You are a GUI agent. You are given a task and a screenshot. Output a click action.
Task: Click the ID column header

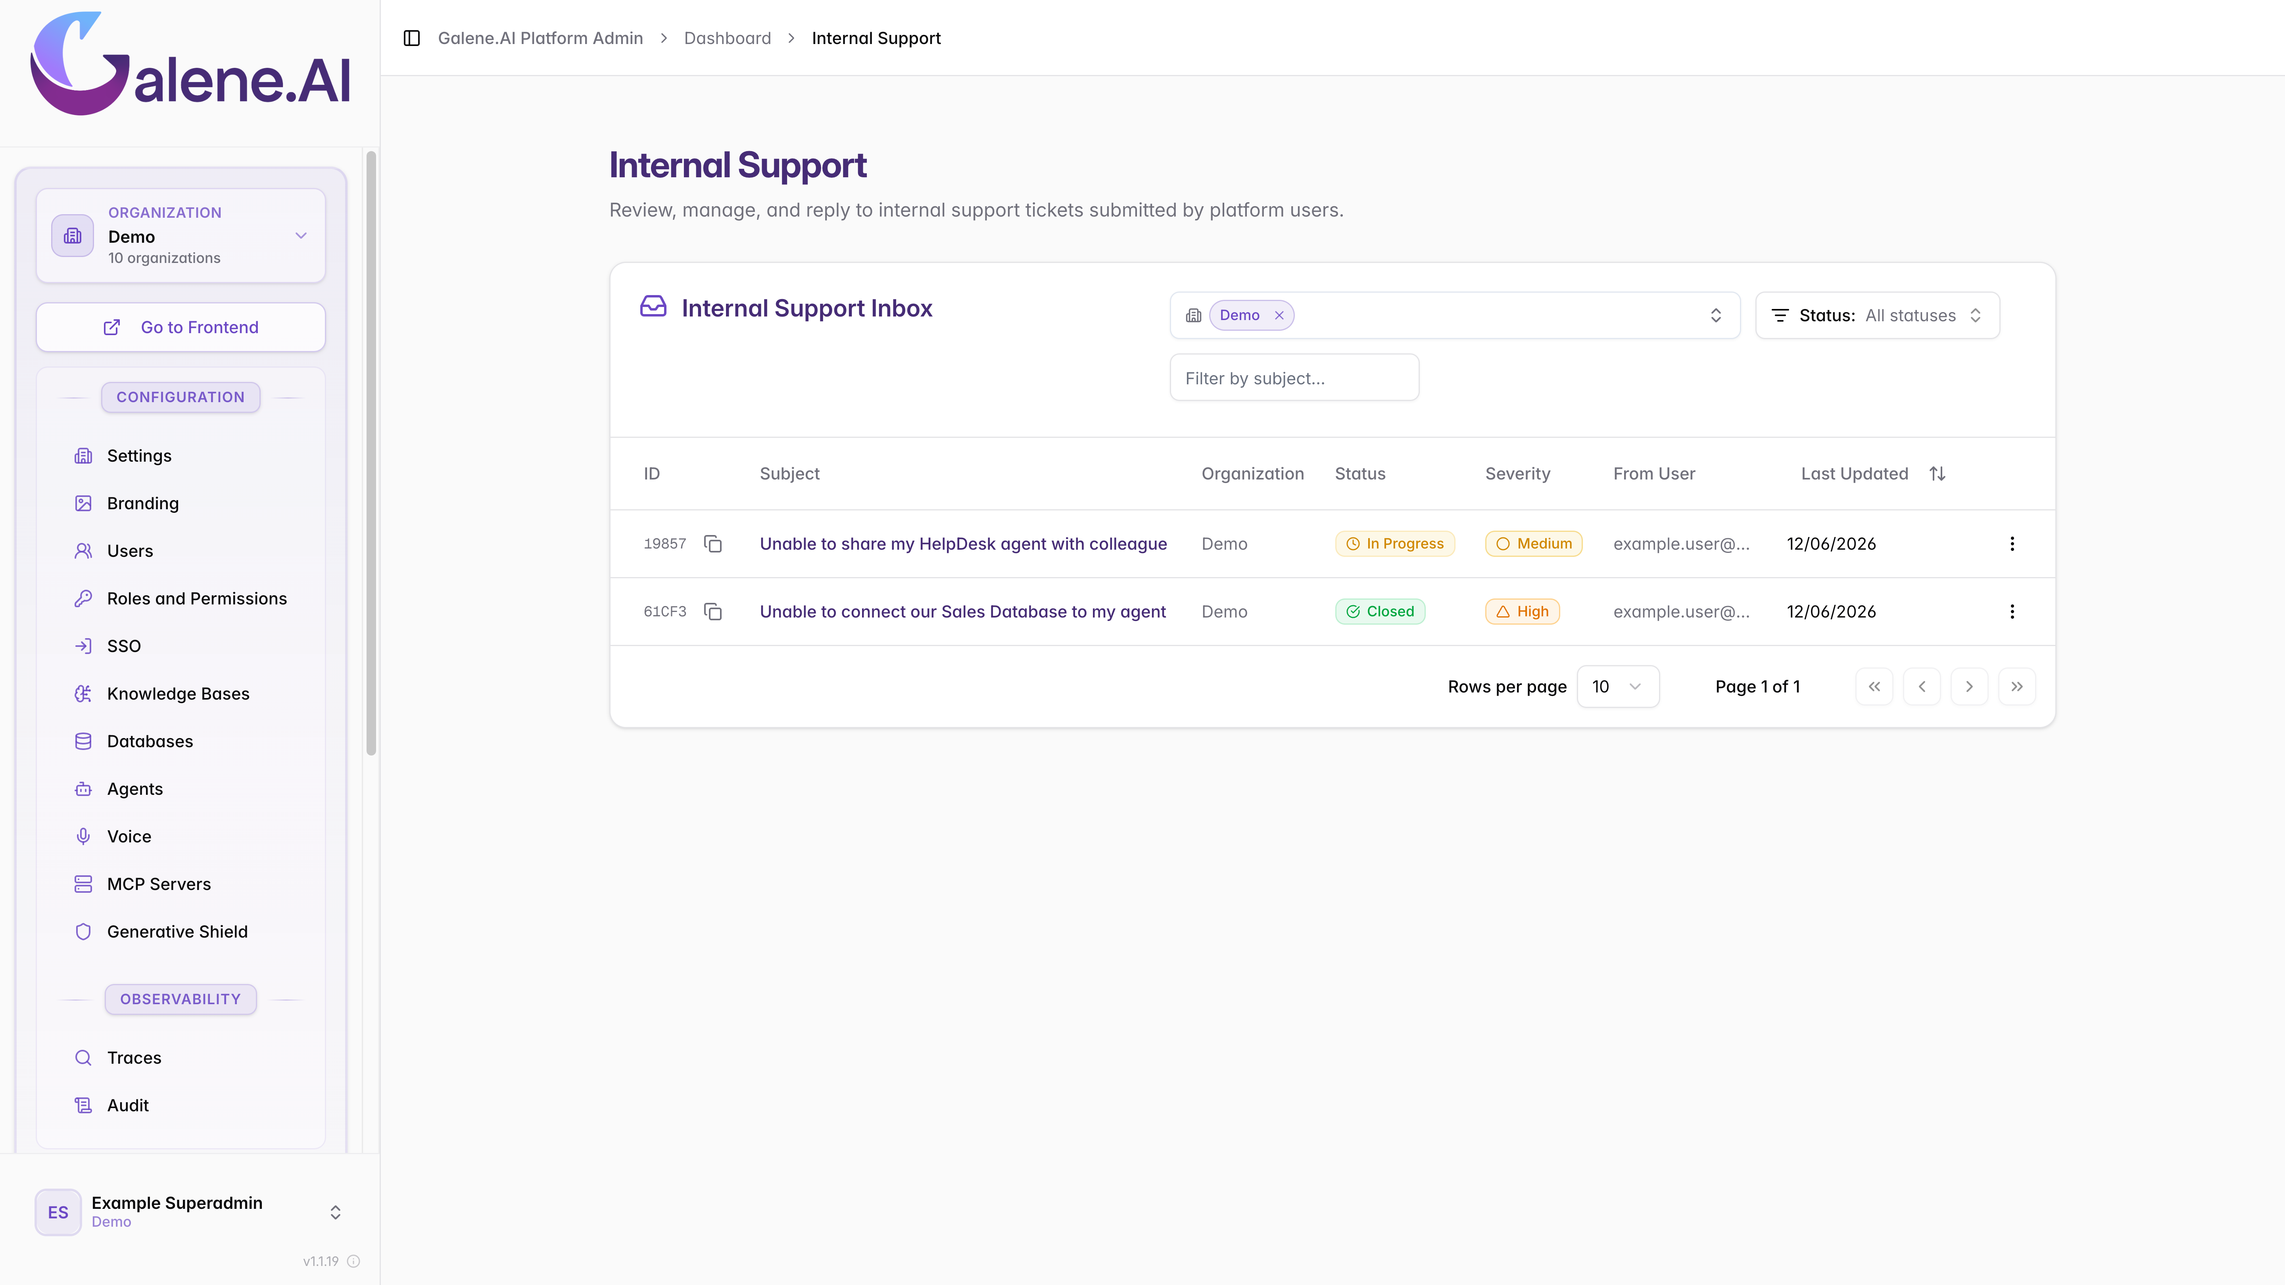[x=652, y=474]
